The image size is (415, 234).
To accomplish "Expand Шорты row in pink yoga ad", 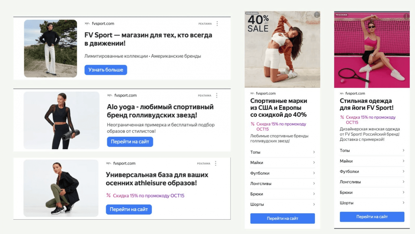I will tap(372, 203).
